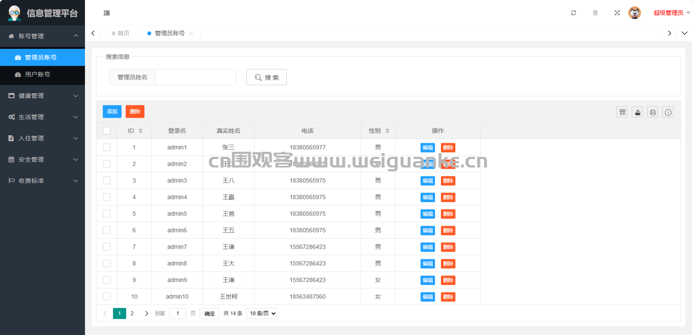Expand the 收费标准 menu
Viewport: 692px width, 335px height.
42,181
